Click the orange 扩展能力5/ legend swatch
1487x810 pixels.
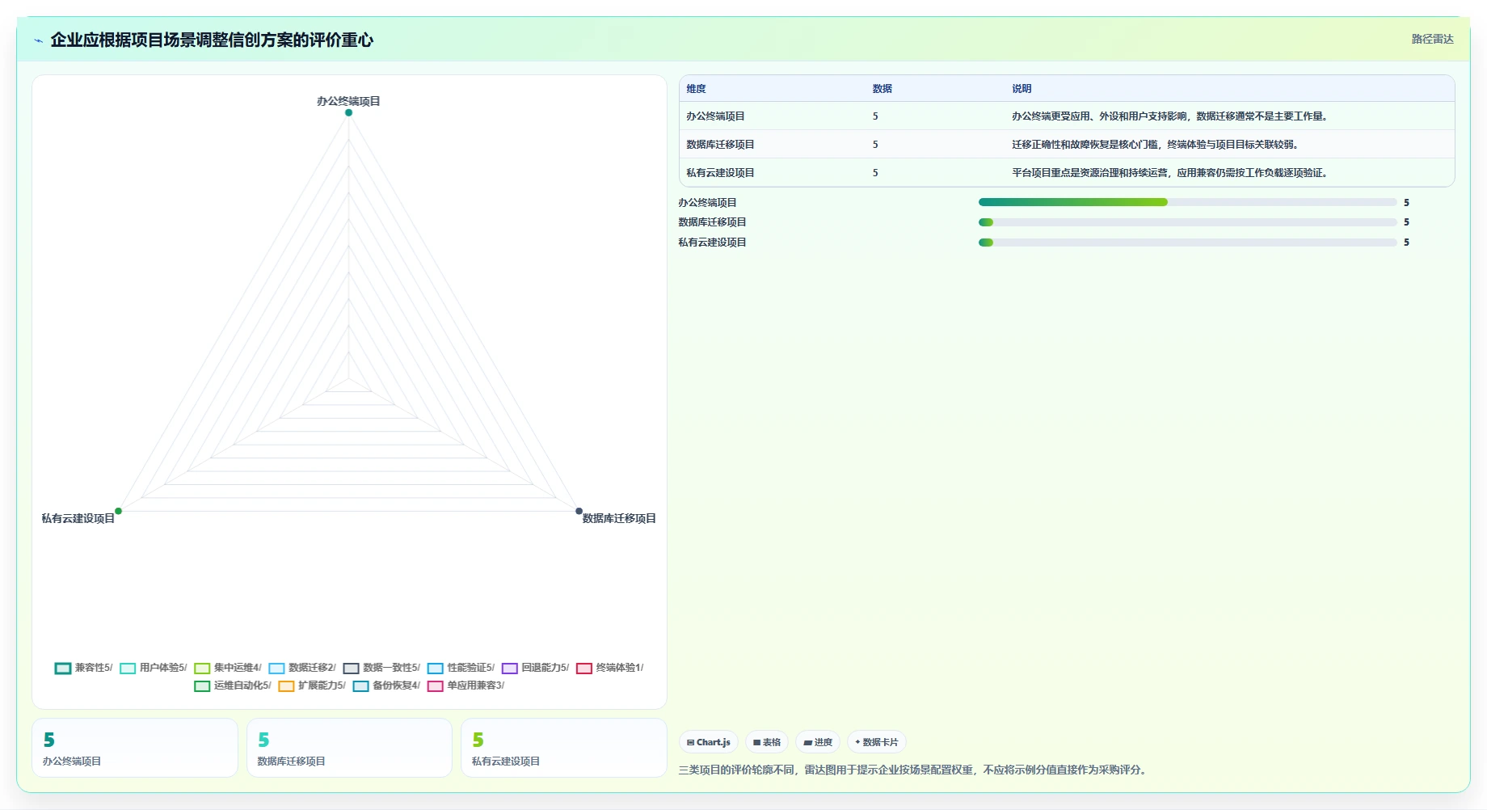(x=286, y=686)
